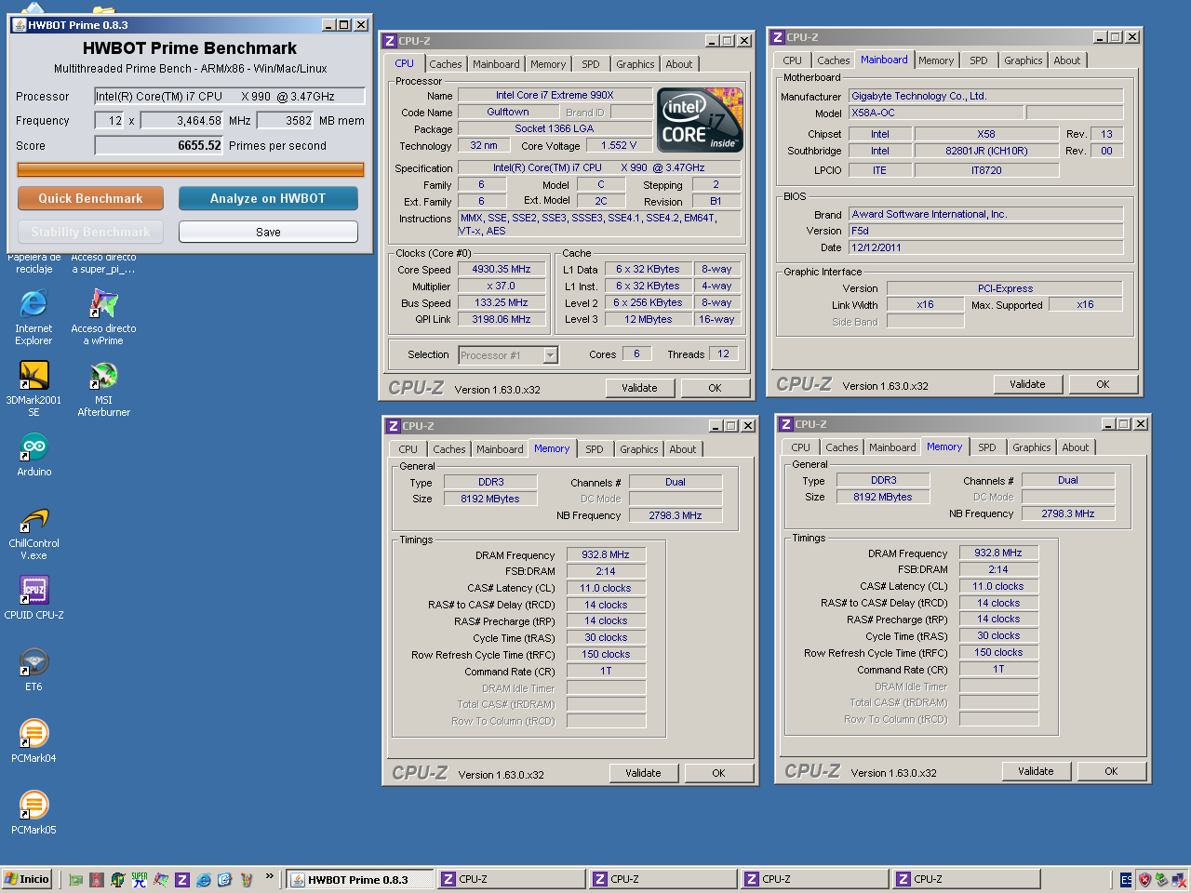Open Graphics tab in bottom-right CPU-Z window

point(1032,447)
